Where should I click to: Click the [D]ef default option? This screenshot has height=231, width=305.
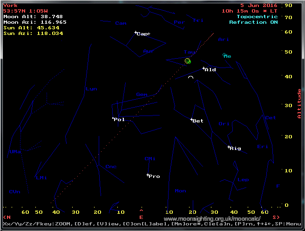coord(84,224)
